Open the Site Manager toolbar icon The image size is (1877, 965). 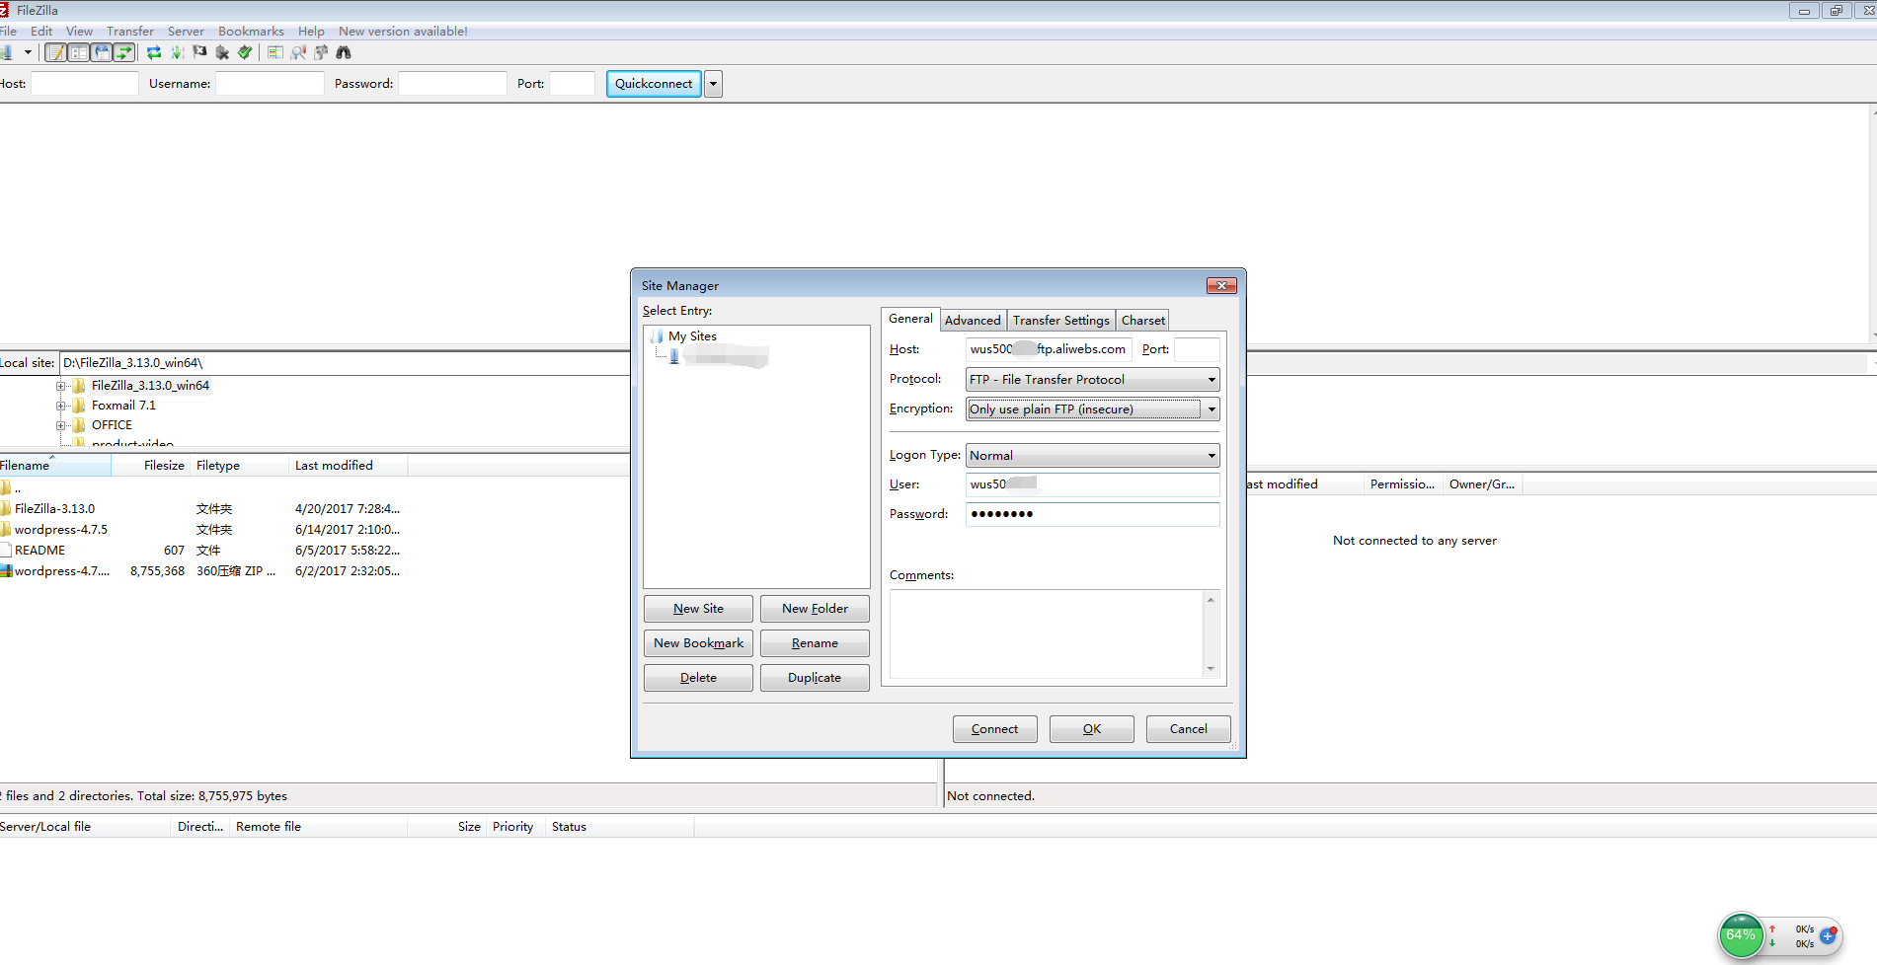click(x=6, y=52)
